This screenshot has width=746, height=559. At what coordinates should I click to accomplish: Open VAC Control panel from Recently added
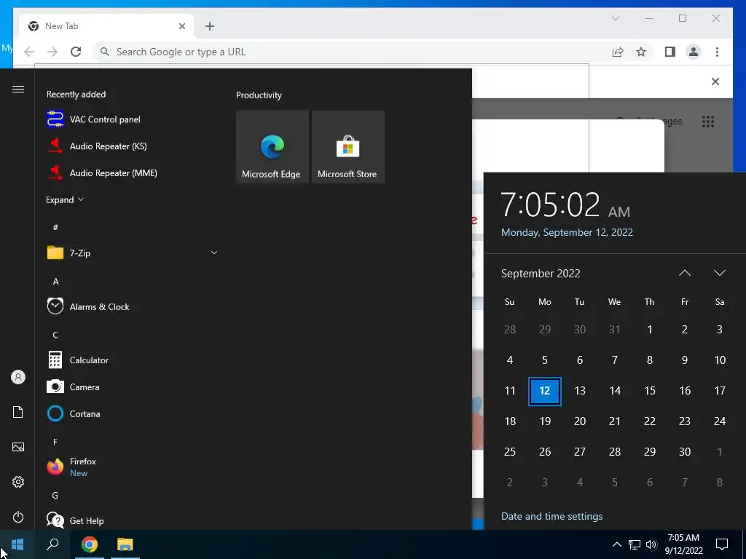click(x=105, y=119)
